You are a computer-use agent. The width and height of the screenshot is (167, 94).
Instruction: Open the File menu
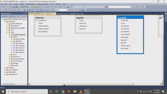[2, 4]
